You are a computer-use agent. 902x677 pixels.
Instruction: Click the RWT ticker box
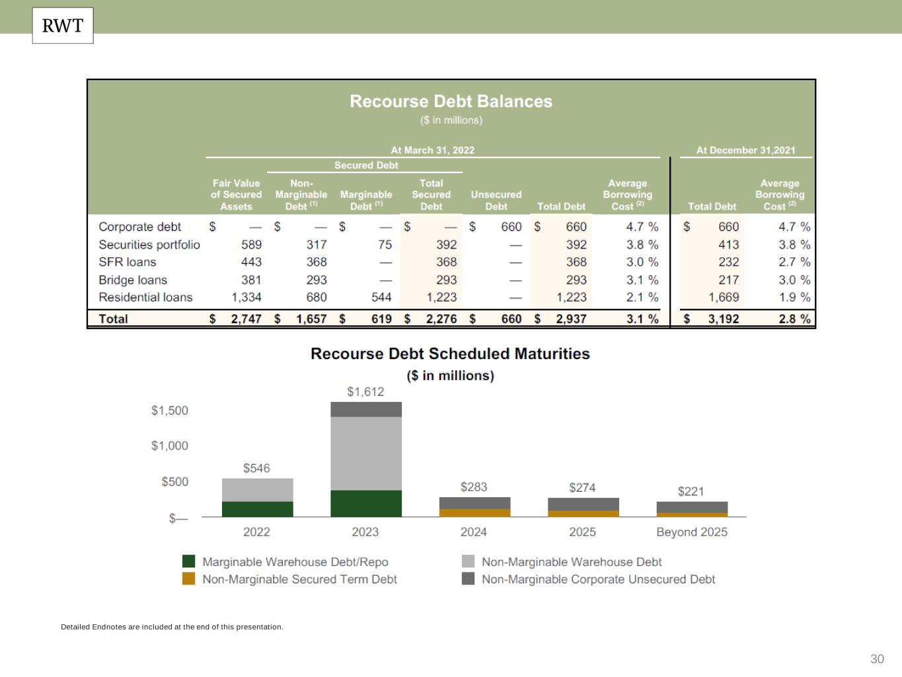pos(63,26)
